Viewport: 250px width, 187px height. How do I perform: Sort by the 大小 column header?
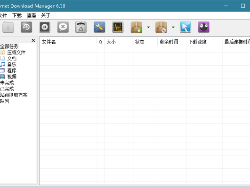click(x=119, y=42)
